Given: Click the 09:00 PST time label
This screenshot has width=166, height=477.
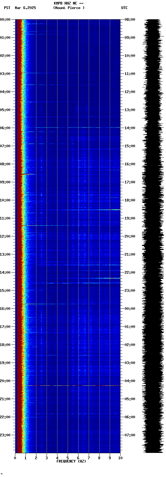Looking at the screenshot, I should 5,182.
